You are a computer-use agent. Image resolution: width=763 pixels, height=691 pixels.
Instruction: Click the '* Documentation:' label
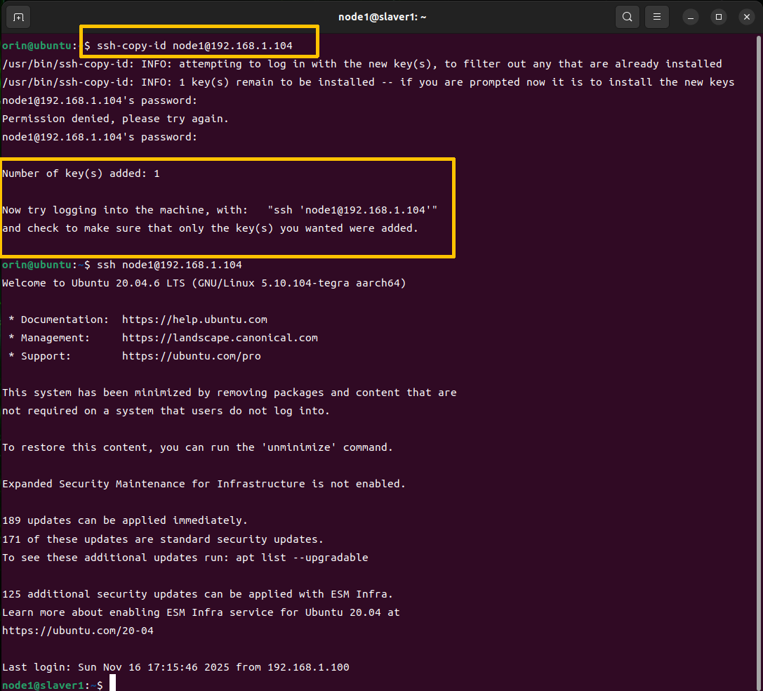tap(59, 320)
